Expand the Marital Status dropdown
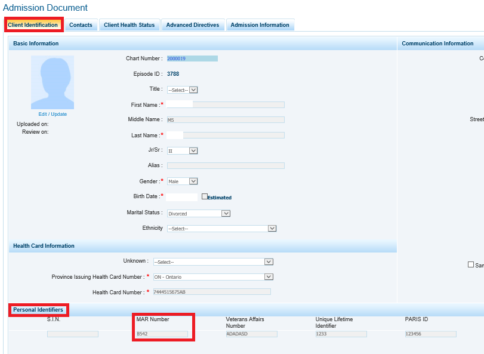 [x=199, y=213]
